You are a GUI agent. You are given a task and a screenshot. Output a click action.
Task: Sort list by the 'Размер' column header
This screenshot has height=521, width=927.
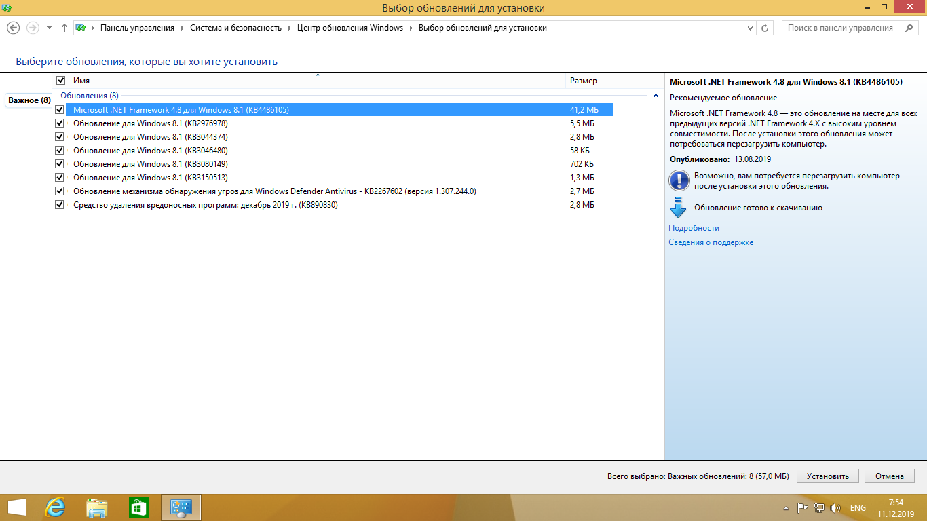(589, 81)
